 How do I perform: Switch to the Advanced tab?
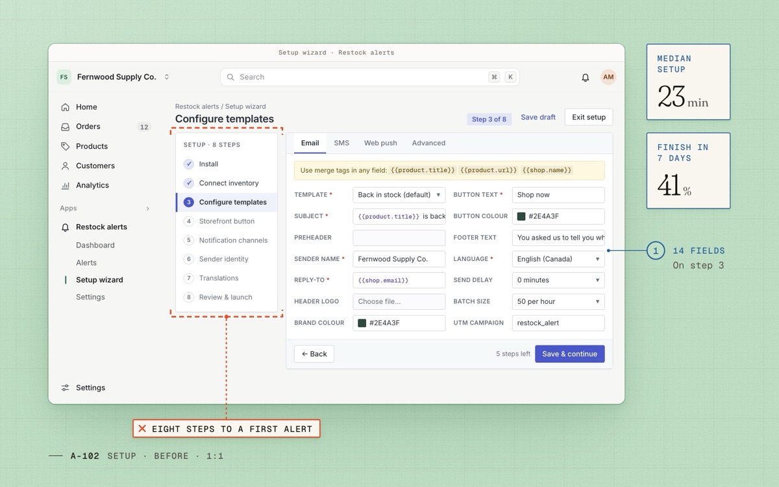pyautogui.click(x=428, y=143)
